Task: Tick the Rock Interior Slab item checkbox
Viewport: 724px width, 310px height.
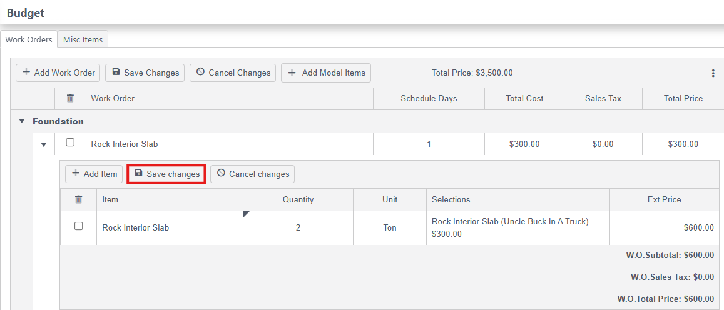Action: click(x=78, y=226)
